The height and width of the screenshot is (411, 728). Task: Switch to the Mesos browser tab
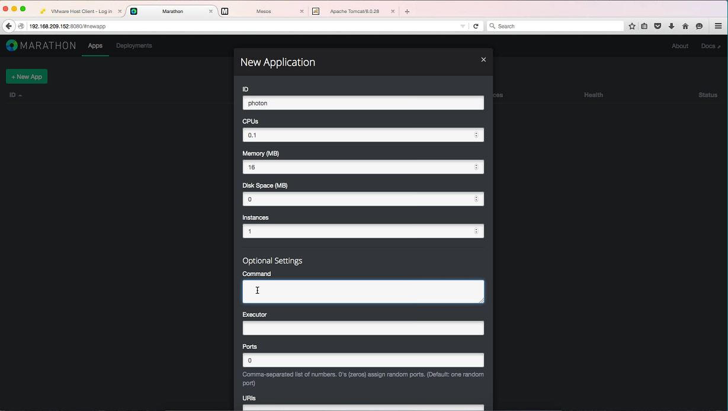click(x=264, y=11)
